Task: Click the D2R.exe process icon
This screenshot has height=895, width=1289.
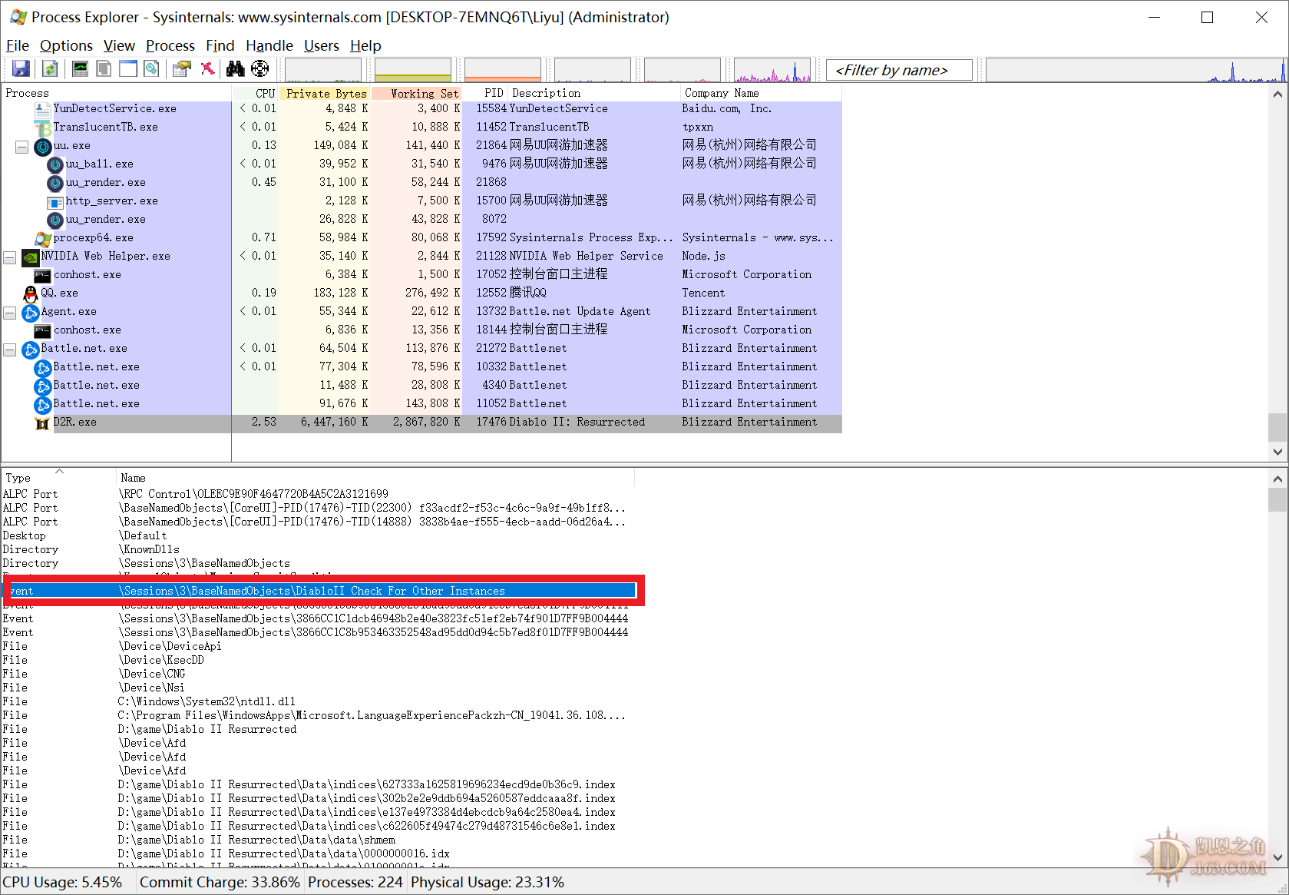Action: [x=43, y=423]
